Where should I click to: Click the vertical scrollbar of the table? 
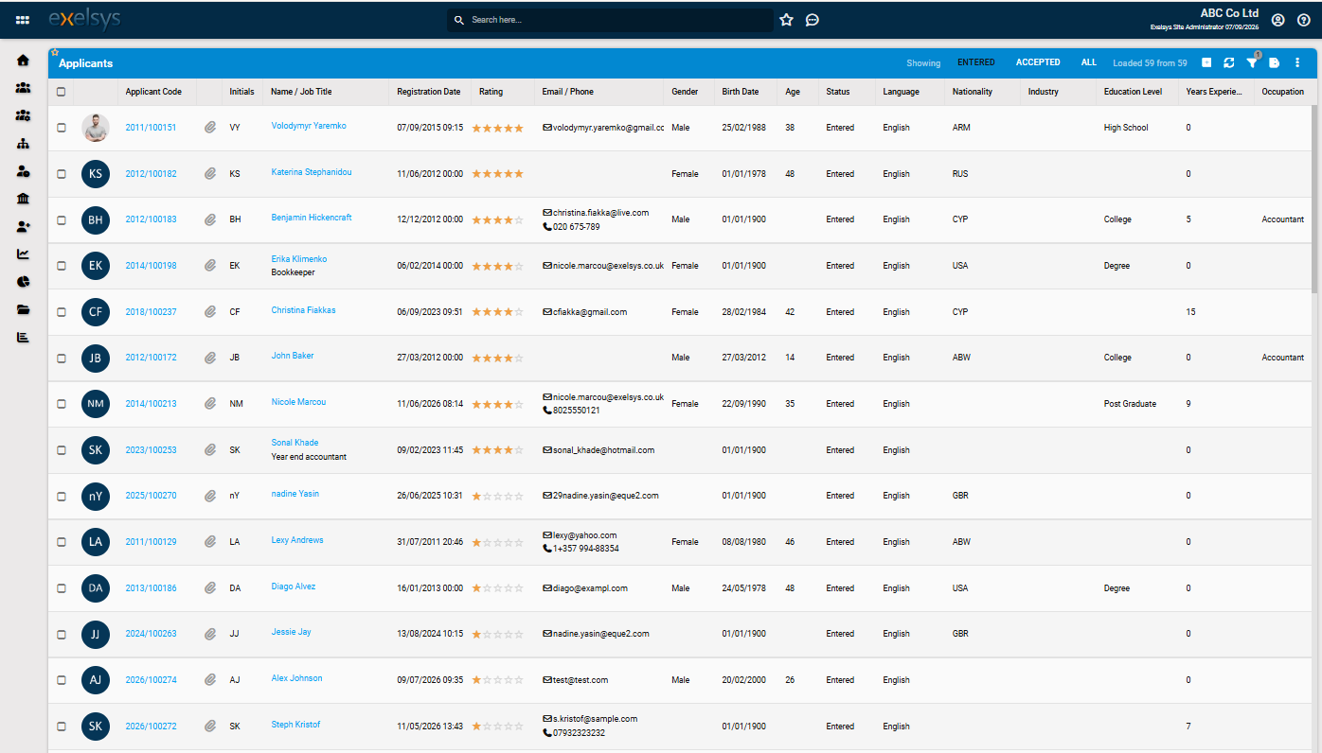(1314, 199)
